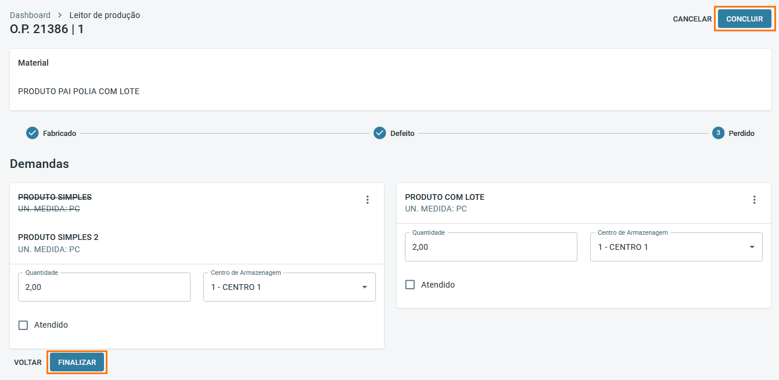Click Quantidade field for PRODUTO SIMPLES 2

click(104, 287)
